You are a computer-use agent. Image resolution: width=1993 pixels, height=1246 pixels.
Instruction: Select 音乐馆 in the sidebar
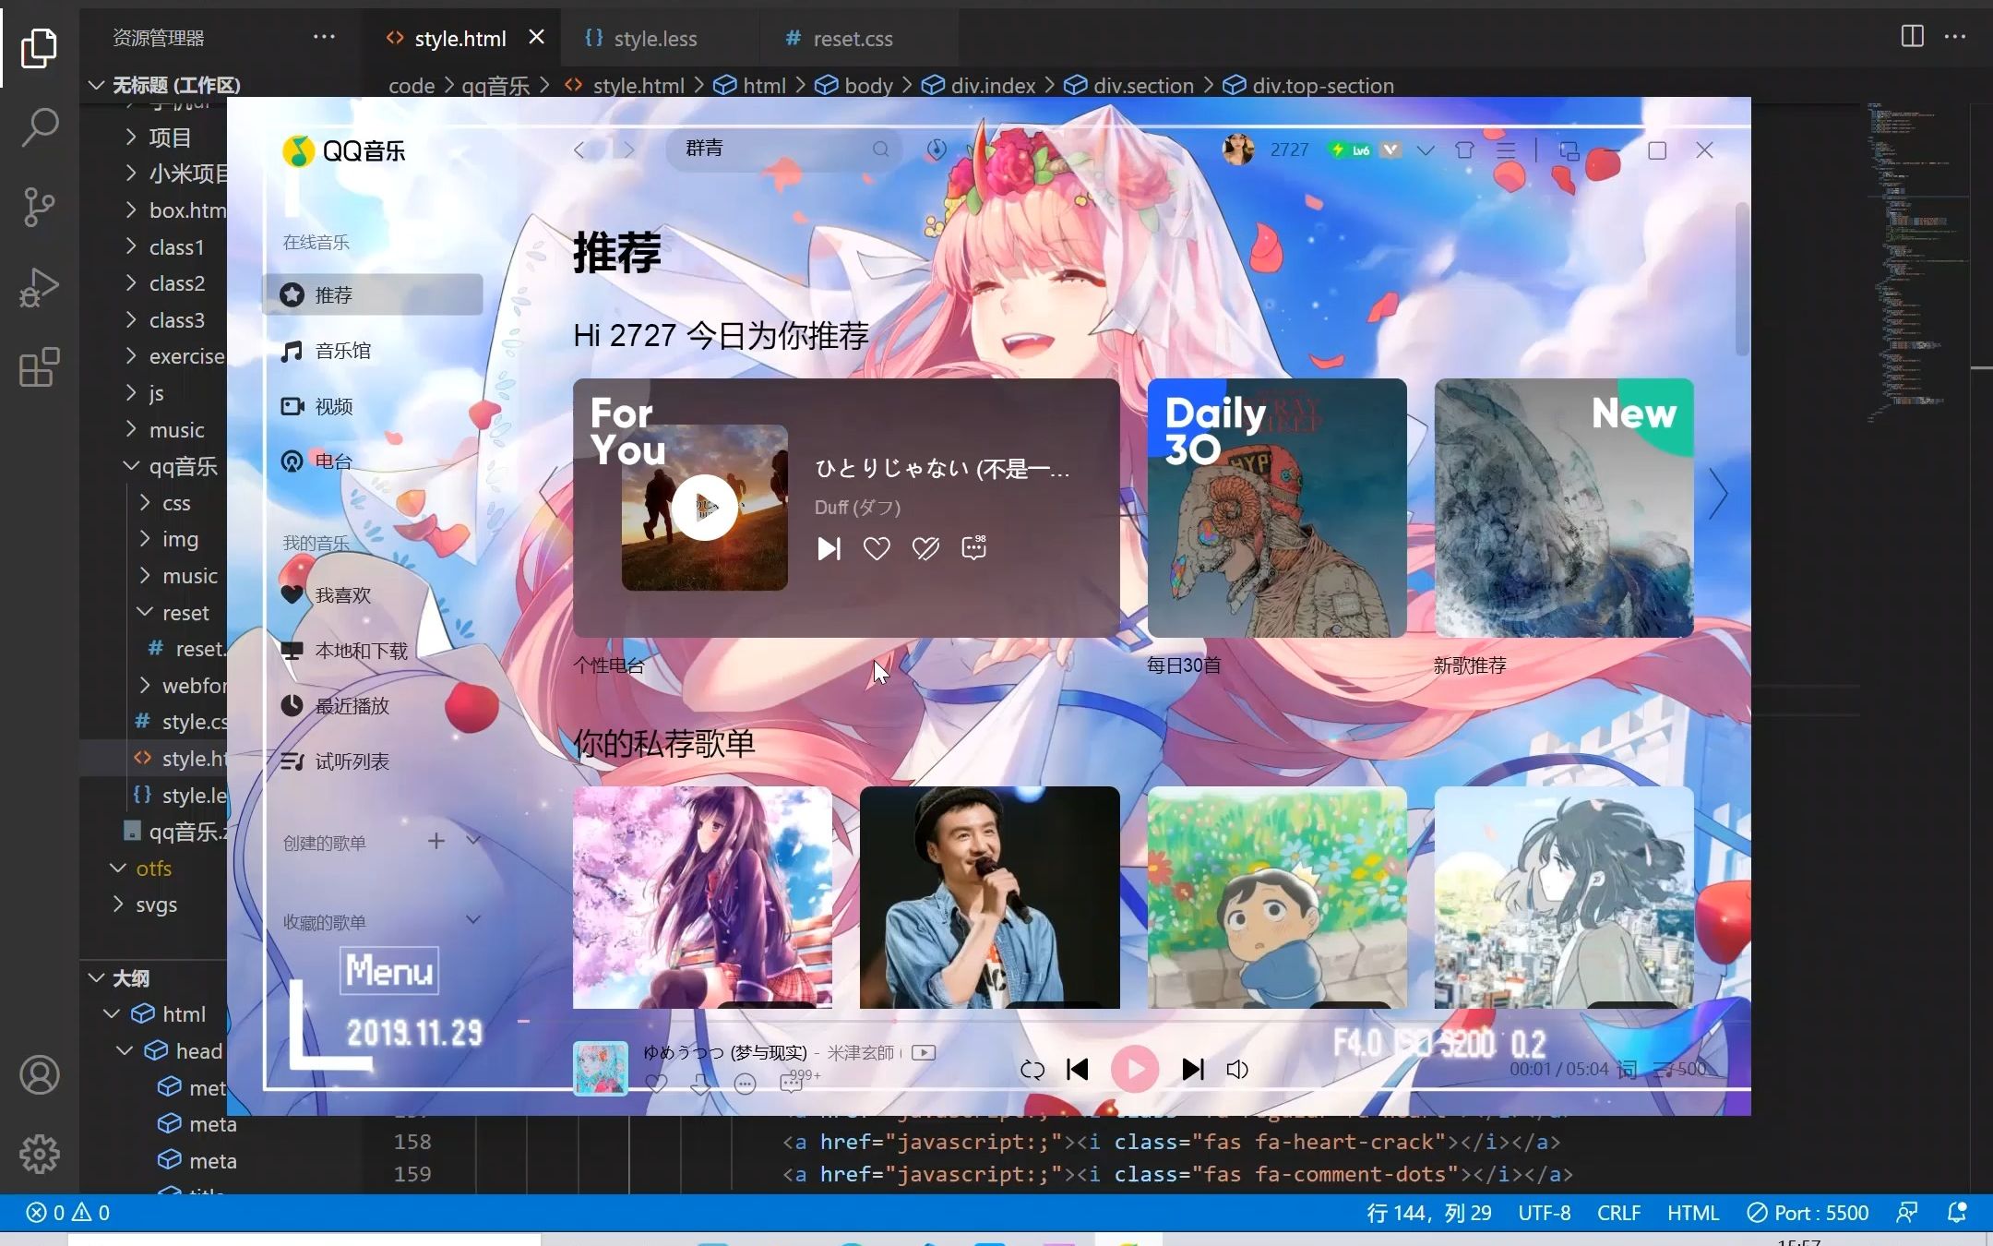(373, 351)
